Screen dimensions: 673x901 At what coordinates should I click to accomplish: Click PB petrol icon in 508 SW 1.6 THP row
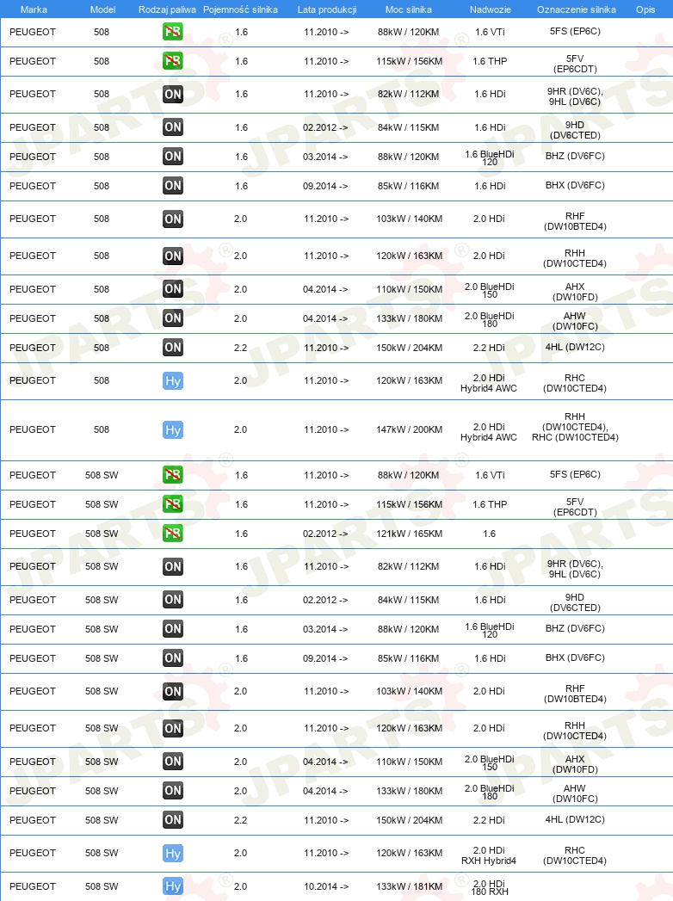[x=173, y=504]
